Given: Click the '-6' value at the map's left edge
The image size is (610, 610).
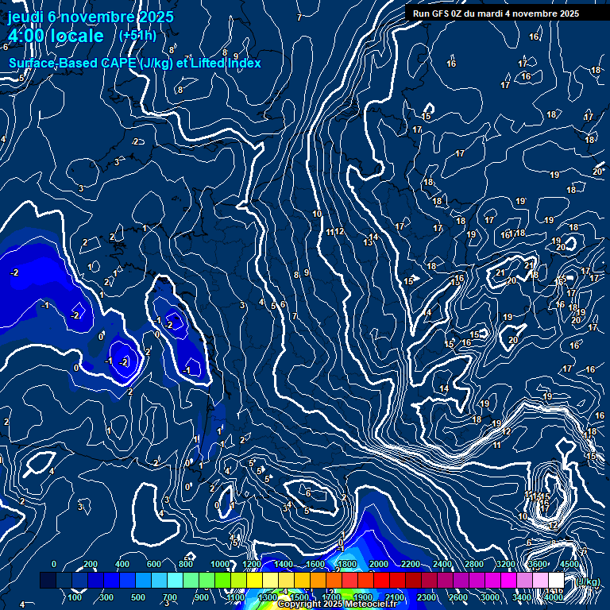Looking at the screenshot, I should pos(5,47).
